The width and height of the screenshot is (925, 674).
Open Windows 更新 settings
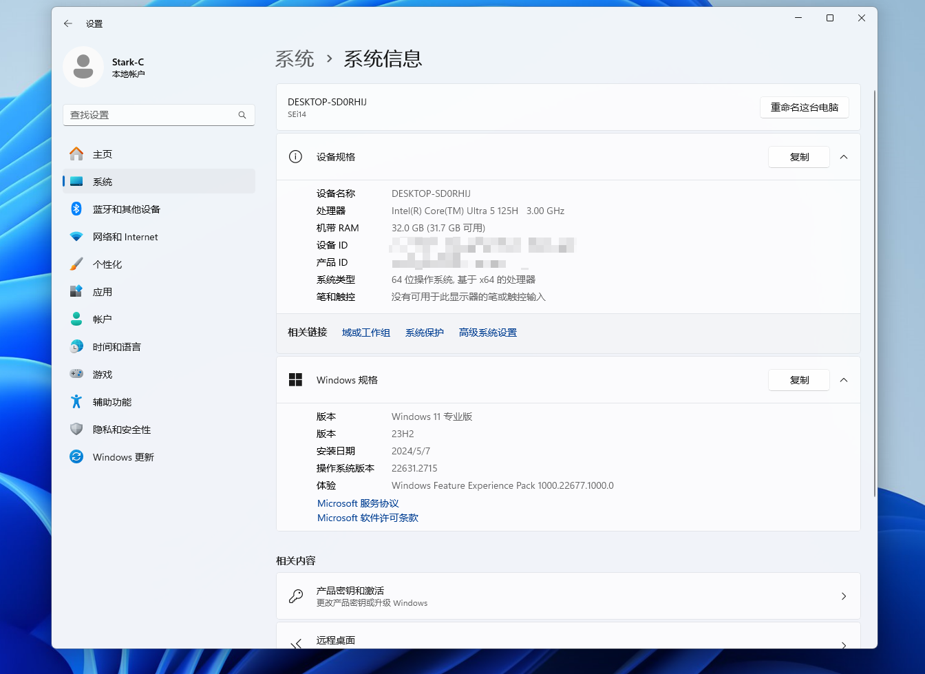[159, 457]
